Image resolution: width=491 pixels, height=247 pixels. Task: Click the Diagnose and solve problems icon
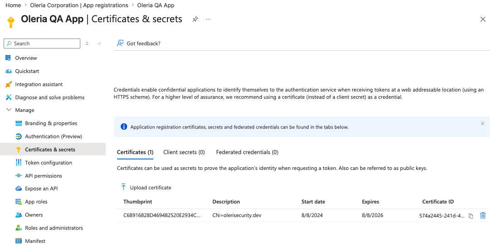tap(9, 97)
